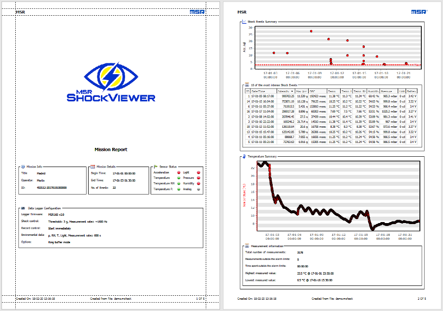Click the most intense Shock Events table icon
Screen dimensions: 443x311
[x=247, y=85]
